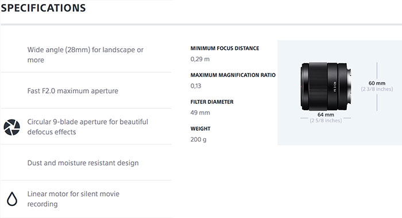Click the SPECIFICATIONS heading
The width and height of the screenshot is (402, 218).
click(x=43, y=8)
